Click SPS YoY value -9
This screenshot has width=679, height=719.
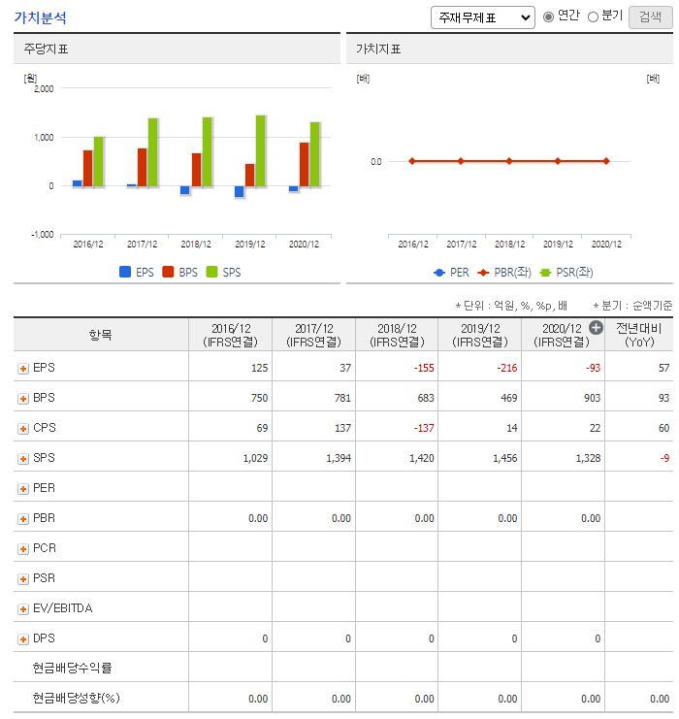(x=664, y=458)
